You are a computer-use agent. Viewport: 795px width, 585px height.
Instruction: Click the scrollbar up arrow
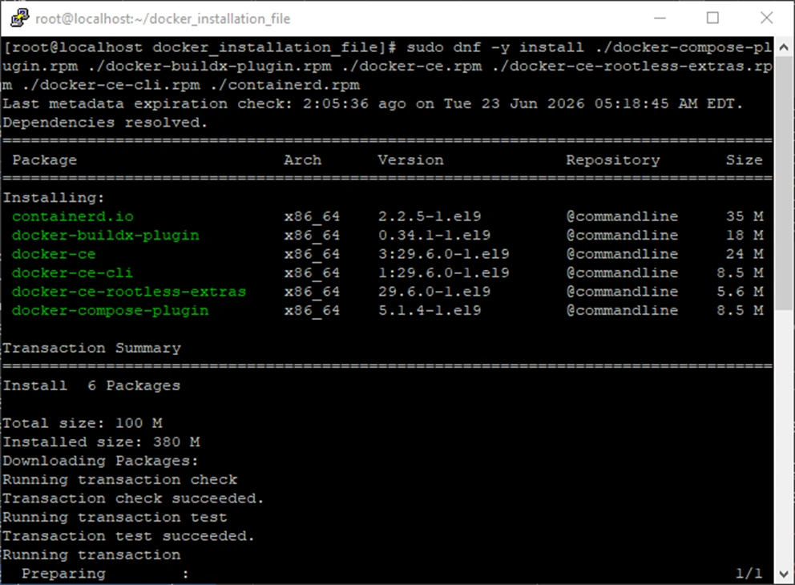[x=783, y=47]
